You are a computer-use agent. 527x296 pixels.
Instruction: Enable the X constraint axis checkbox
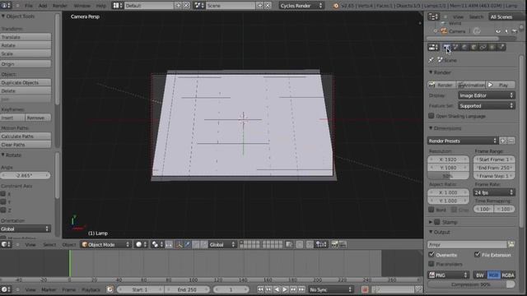3,194
